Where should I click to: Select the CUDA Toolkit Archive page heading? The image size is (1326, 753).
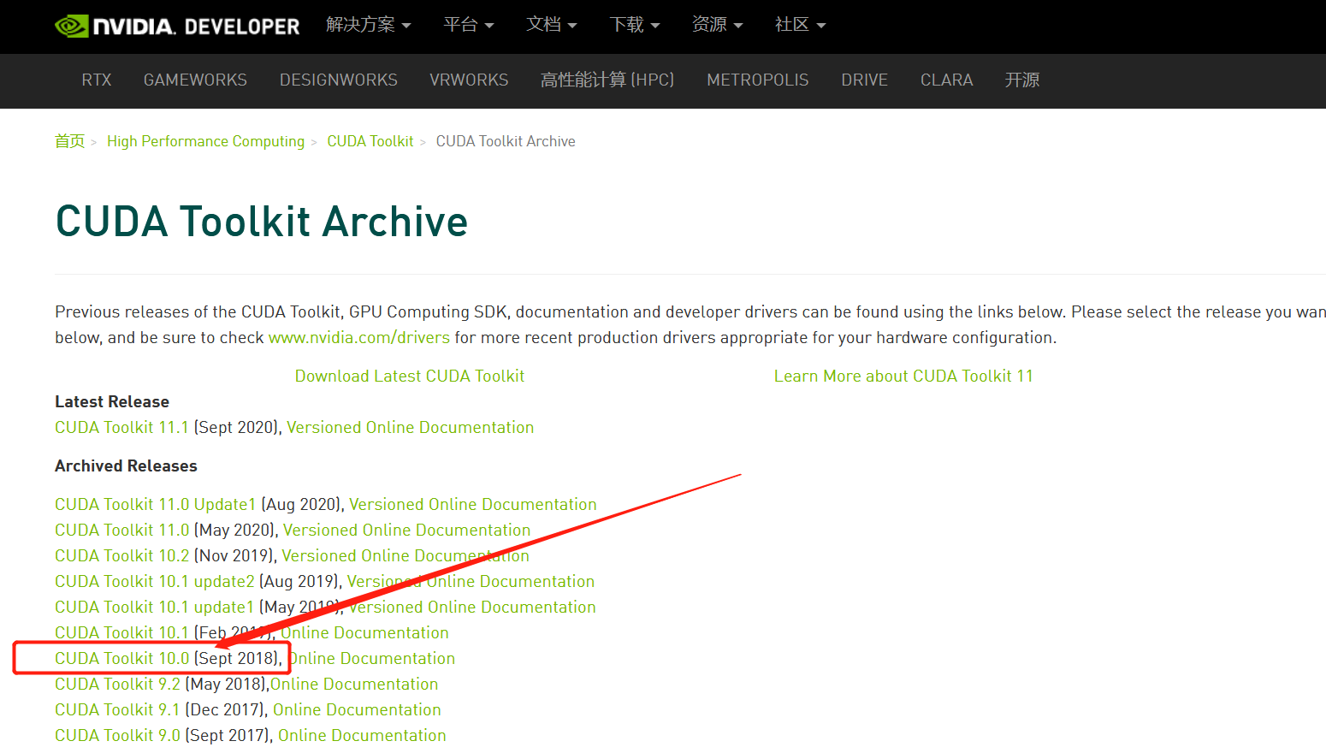262,222
